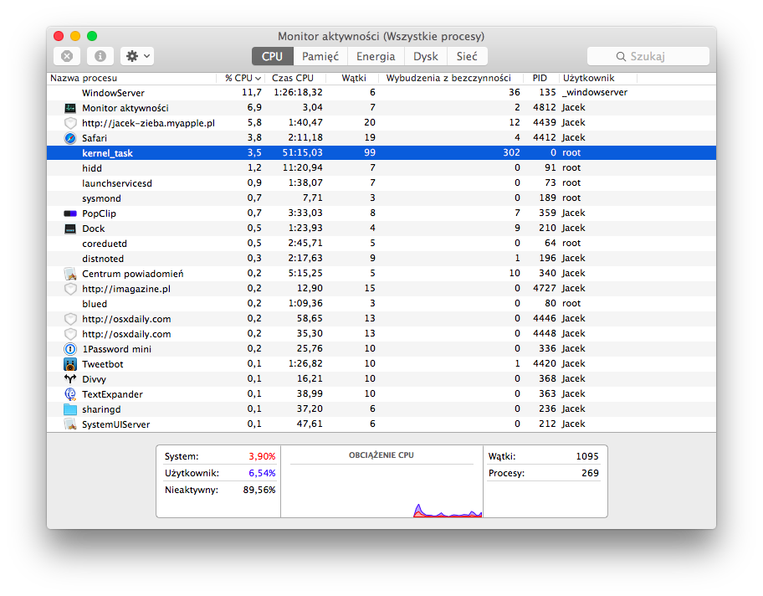This screenshot has height=596, width=763.
Task: Click the Centrum powiadomień icon
Action: pyautogui.click(x=70, y=274)
